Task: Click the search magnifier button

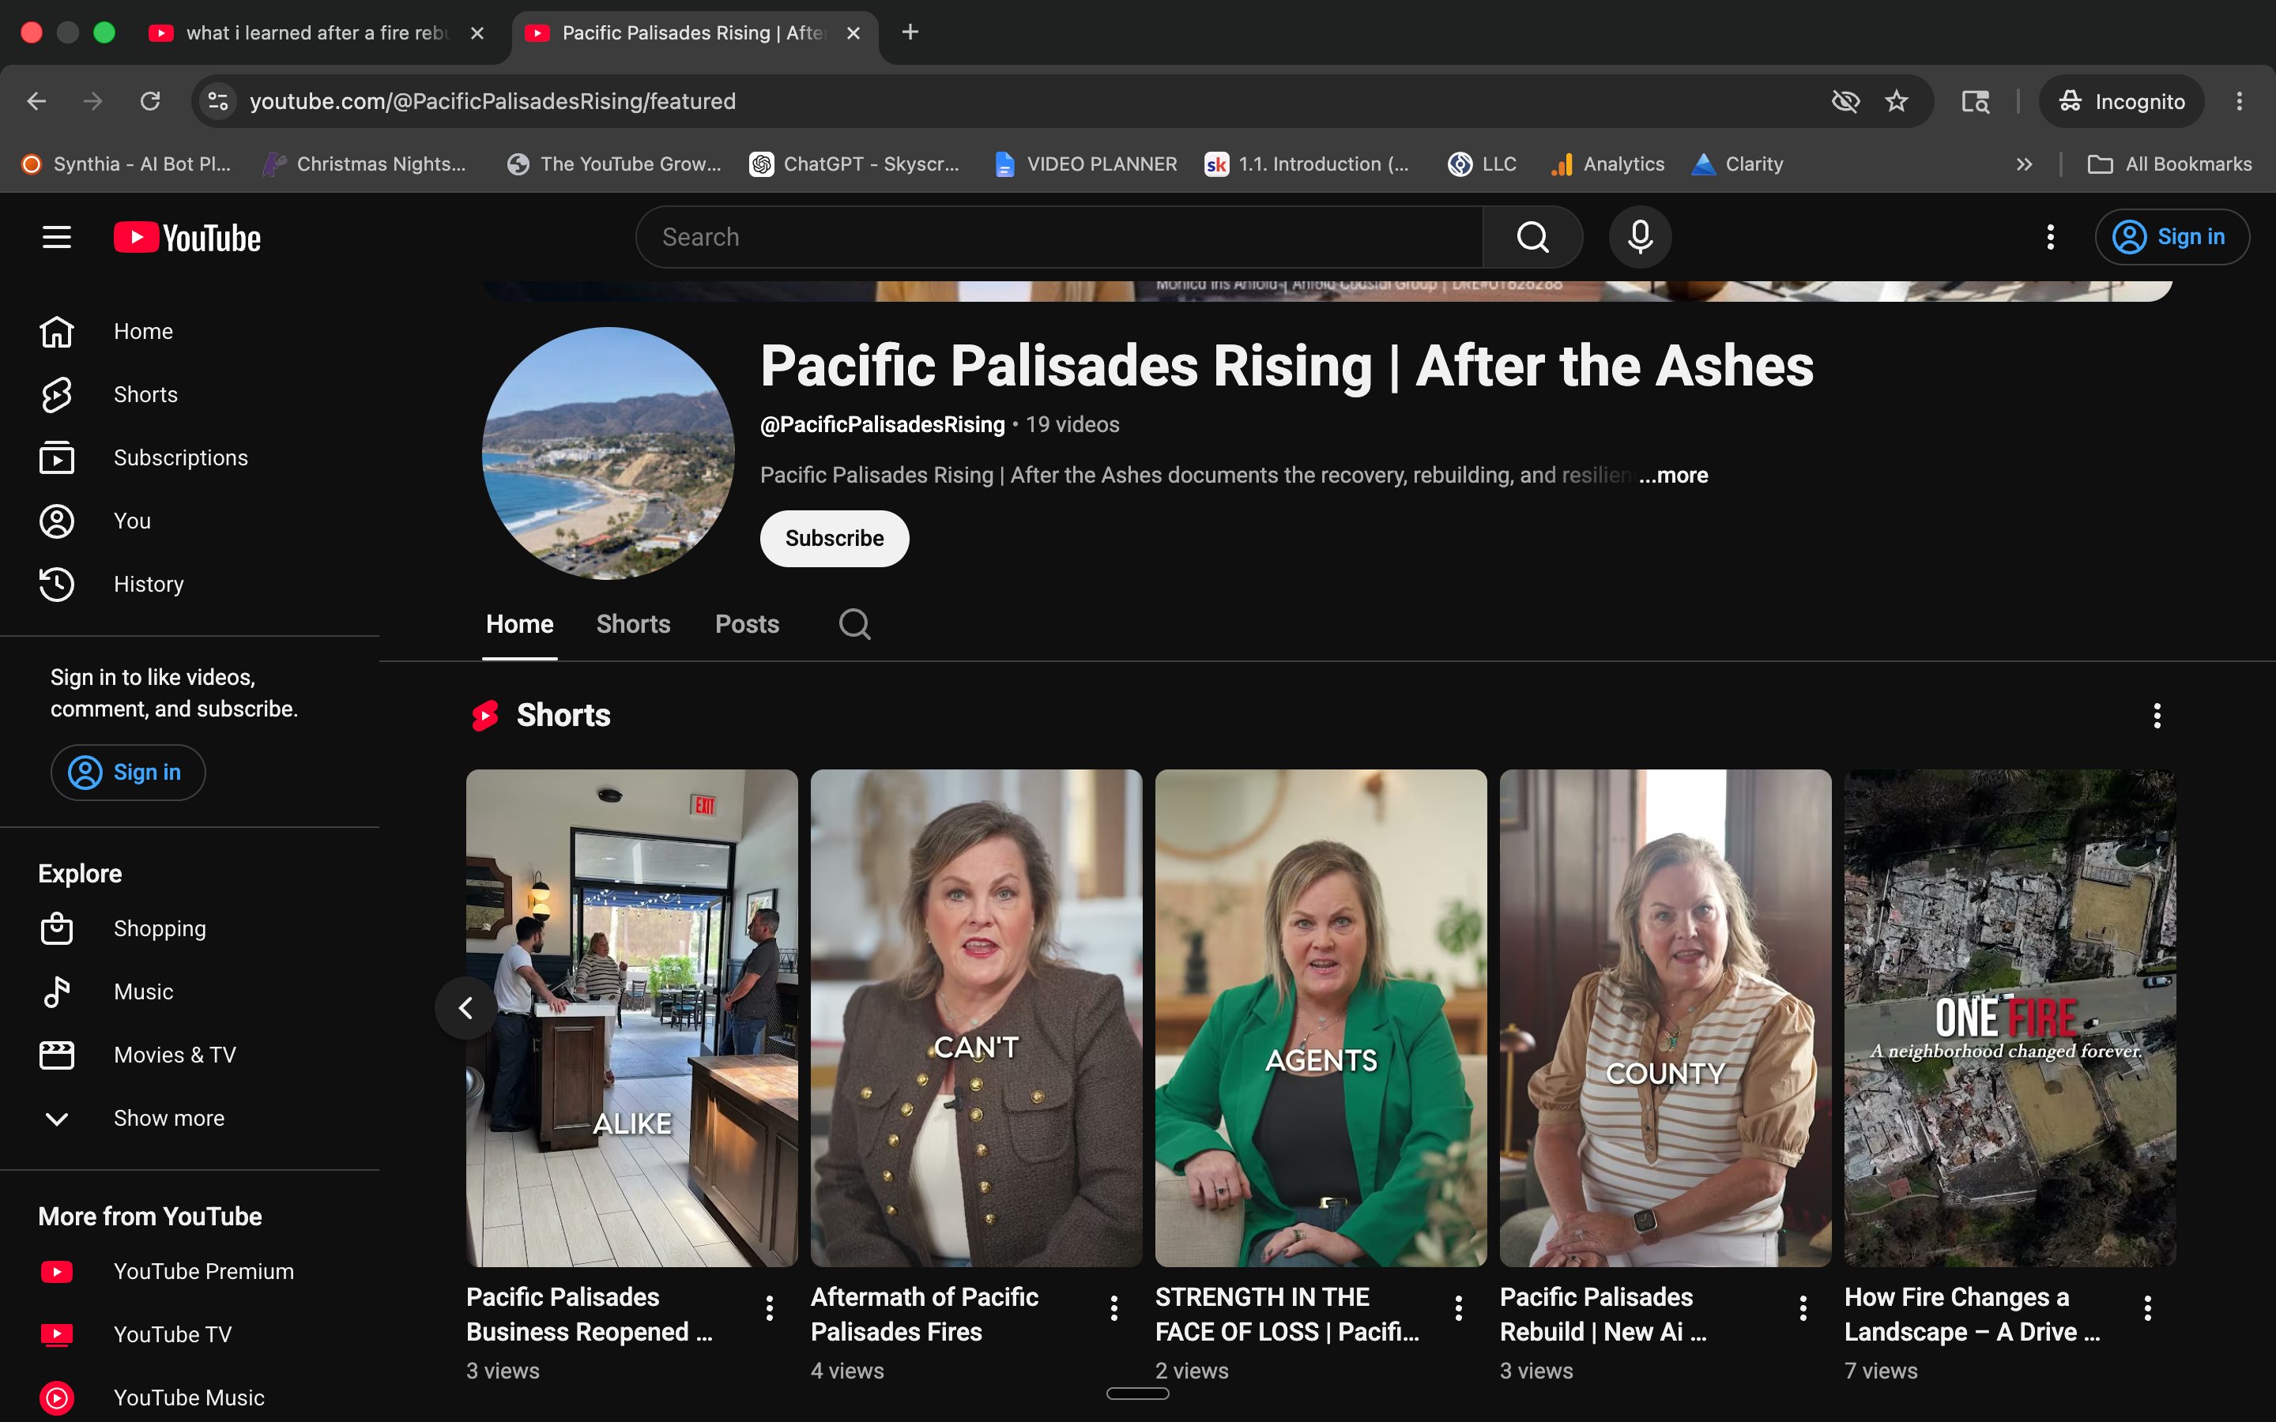Action: coord(1532,237)
